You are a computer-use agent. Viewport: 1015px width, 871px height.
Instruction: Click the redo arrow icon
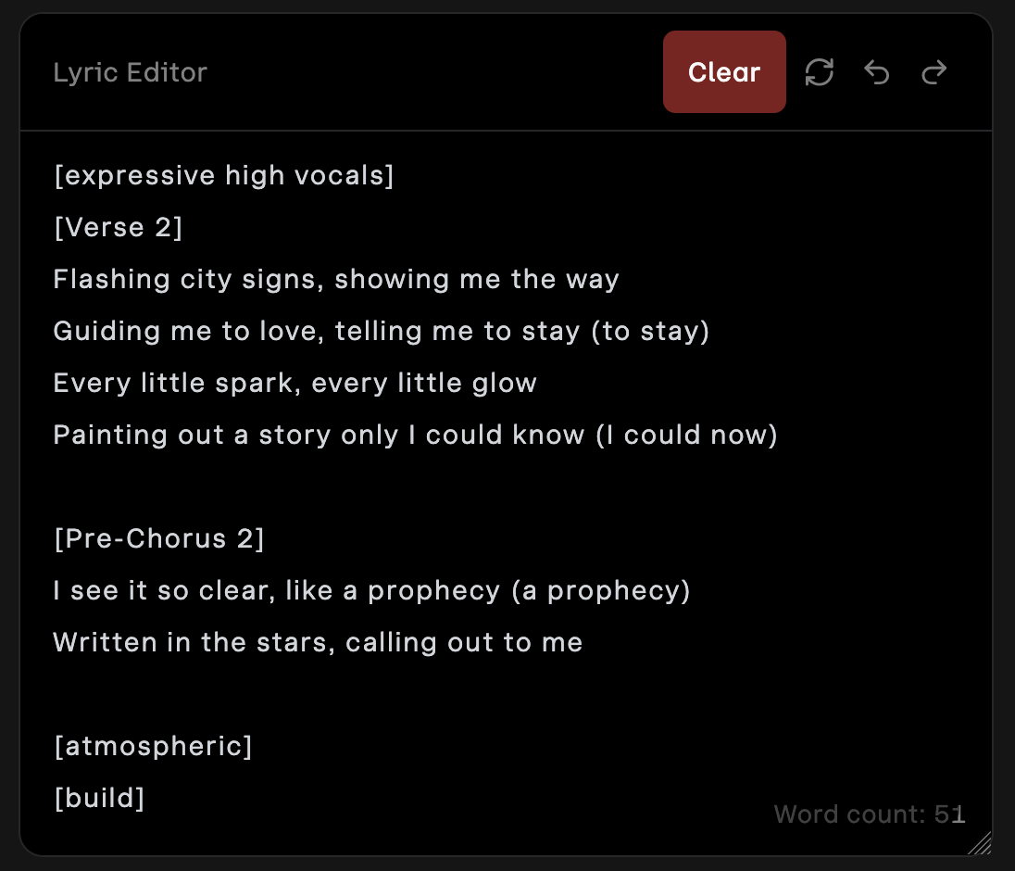pyautogui.click(x=934, y=72)
